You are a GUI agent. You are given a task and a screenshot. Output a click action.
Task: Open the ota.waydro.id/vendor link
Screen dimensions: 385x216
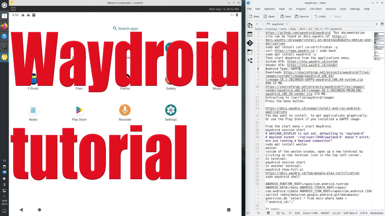(x=312, y=65)
